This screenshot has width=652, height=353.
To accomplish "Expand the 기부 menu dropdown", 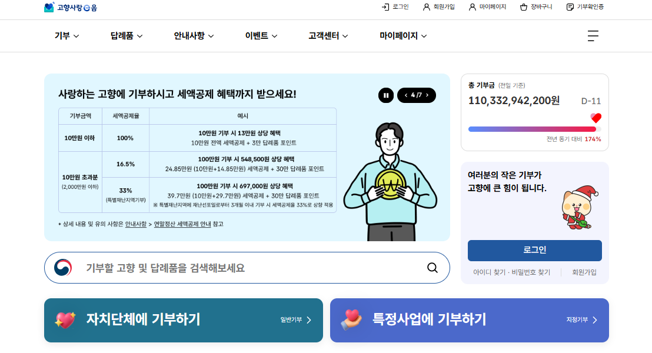I will click(66, 36).
